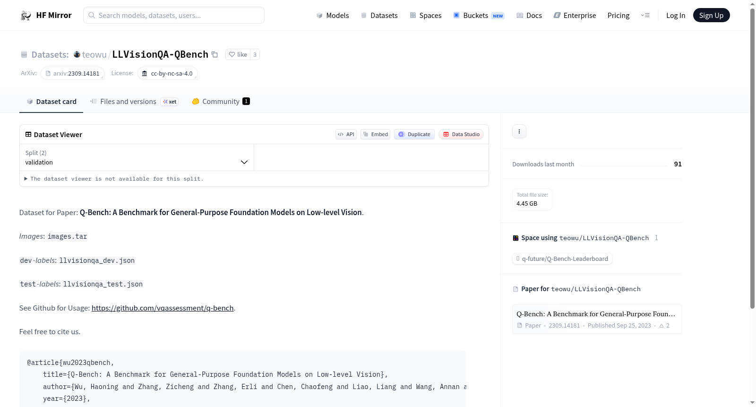
Task: Open the arxiv:2309.14181 tag
Action: pyautogui.click(x=72, y=73)
